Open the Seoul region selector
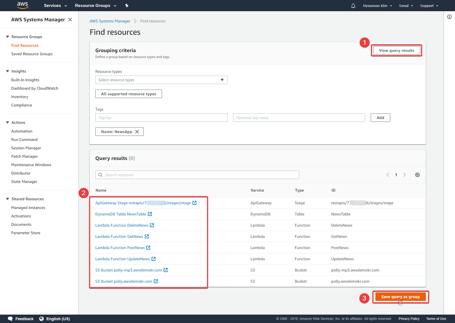 [406, 6]
